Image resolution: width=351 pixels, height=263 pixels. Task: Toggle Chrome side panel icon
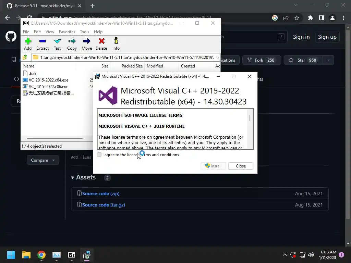click(x=321, y=18)
